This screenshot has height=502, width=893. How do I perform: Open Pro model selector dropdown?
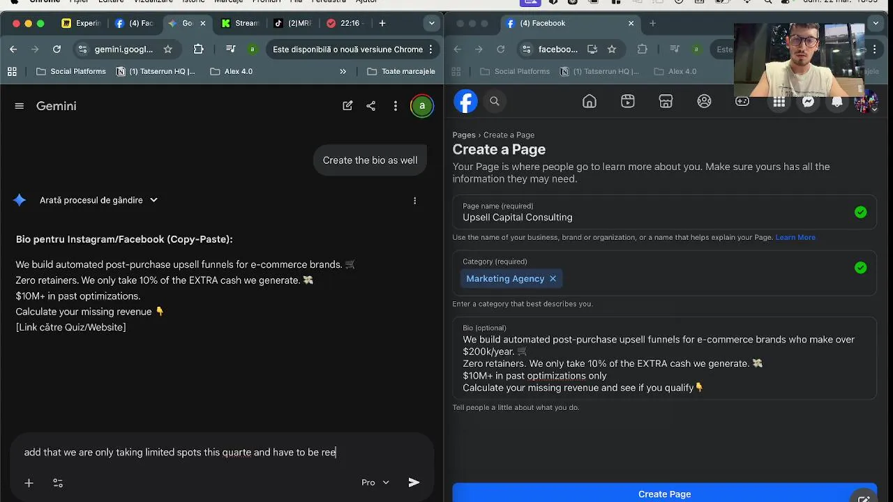pos(375,482)
